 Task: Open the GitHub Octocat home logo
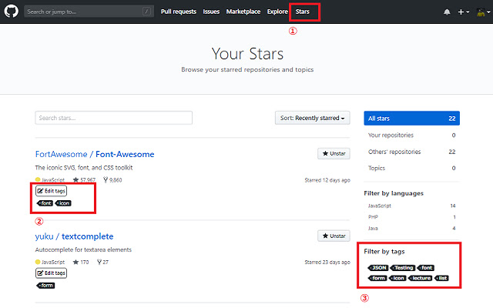[11, 12]
